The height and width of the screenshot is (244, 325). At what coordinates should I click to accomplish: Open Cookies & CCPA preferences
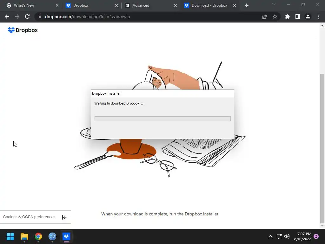pos(29,217)
